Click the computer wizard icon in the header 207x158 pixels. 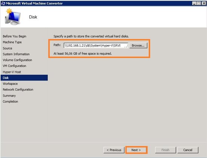13,17
